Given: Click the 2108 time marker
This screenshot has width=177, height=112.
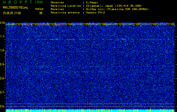Looking at the screenshot, I should tap(136, 24).
